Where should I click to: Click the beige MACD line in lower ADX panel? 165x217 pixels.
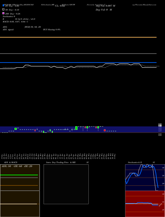18,204
